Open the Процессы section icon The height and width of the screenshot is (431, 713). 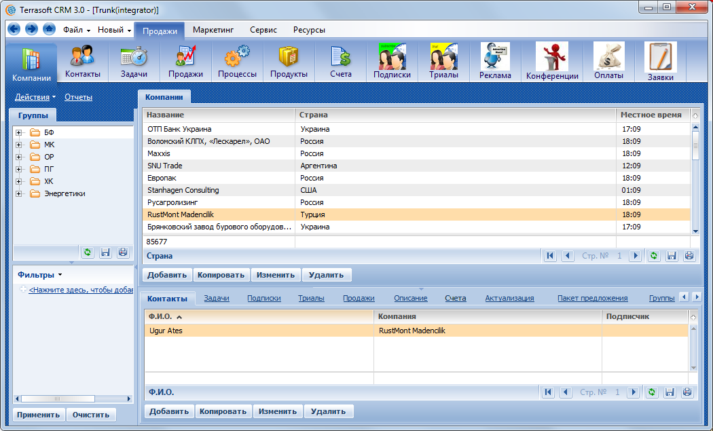click(x=237, y=62)
